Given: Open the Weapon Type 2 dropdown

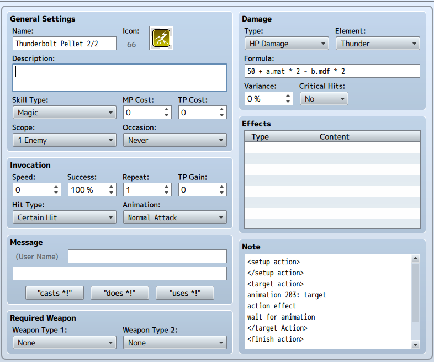Looking at the screenshot, I should [x=175, y=343].
